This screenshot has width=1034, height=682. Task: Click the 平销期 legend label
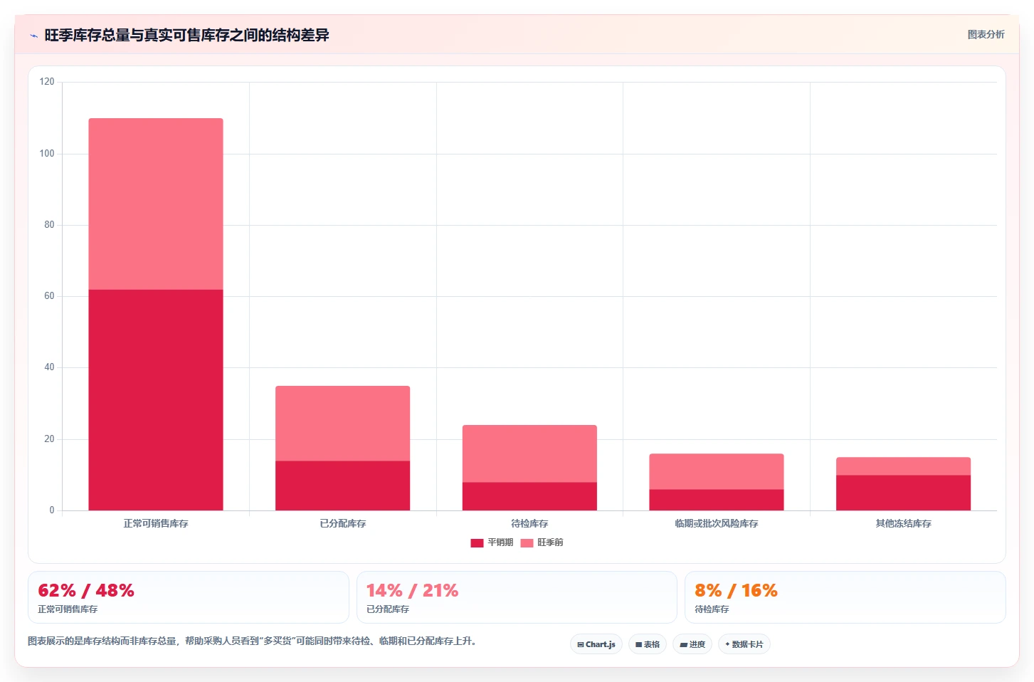(x=500, y=542)
